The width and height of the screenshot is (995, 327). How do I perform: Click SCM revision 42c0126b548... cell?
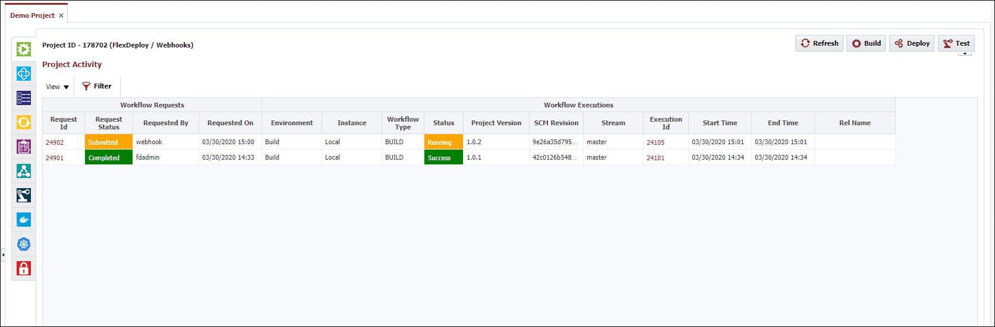[x=556, y=157]
